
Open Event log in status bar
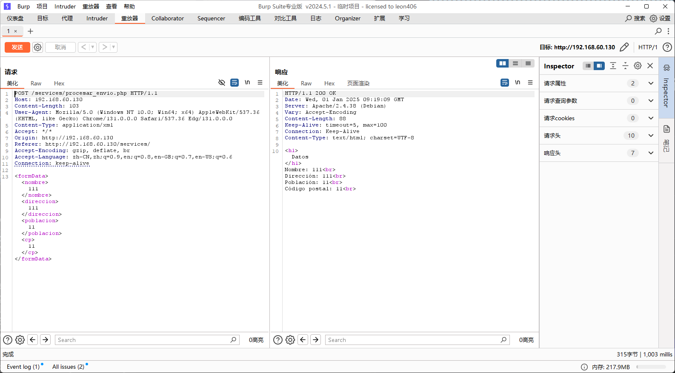click(23, 367)
